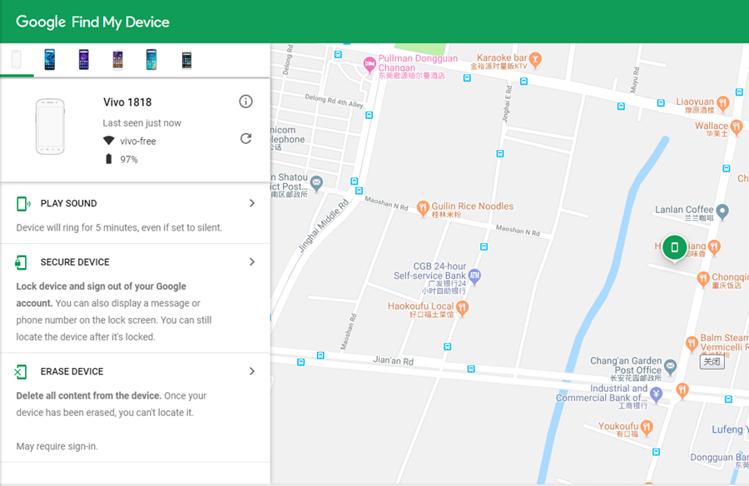
Task: Click the Play Sound phone ringing icon
Action: 23,204
